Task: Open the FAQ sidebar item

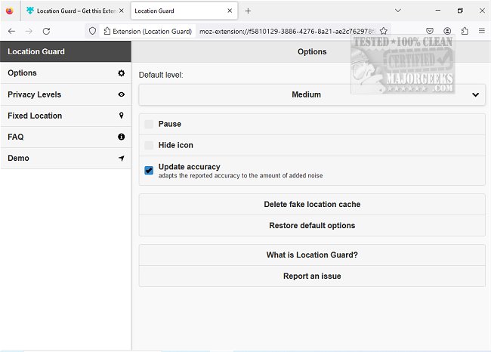Action: [66, 137]
